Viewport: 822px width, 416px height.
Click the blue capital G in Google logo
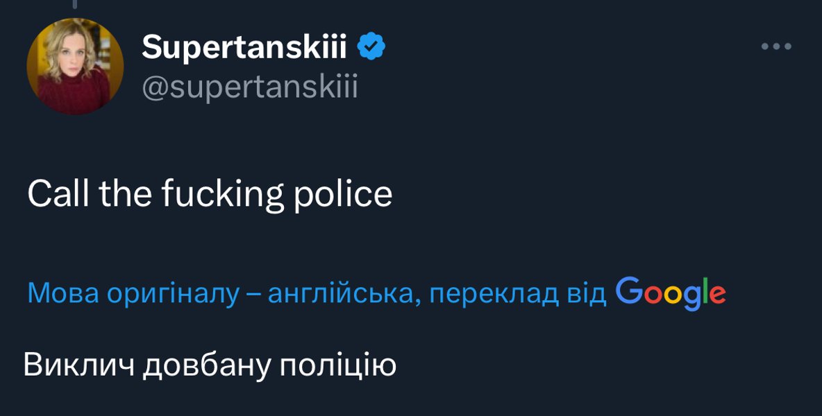(x=628, y=291)
